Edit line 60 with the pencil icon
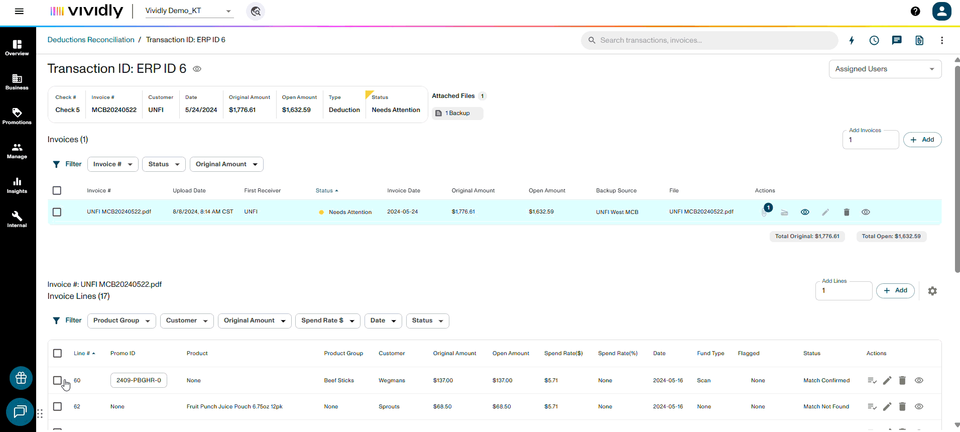Viewport: 960px width, 432px height. pos(887,380)
